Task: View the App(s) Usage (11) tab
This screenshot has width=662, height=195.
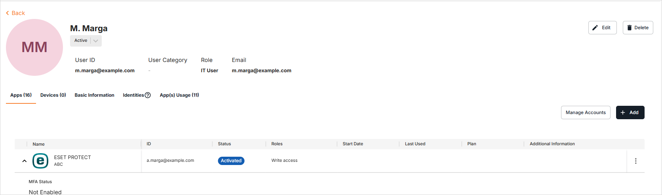Action: (x=179, y=95)
